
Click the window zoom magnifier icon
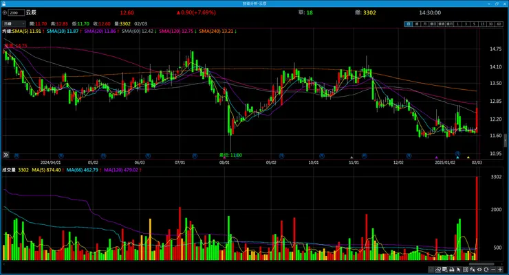coord(445,270)
